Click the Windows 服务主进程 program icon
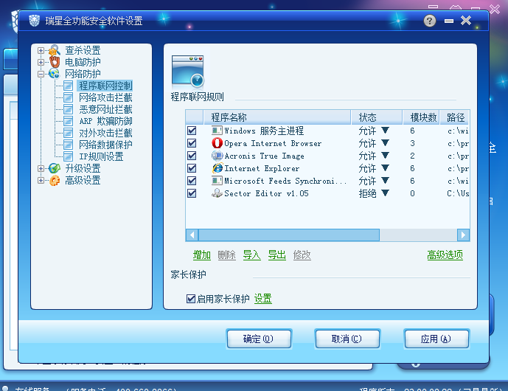Screen dimensions: 508x391 point(217,131)
